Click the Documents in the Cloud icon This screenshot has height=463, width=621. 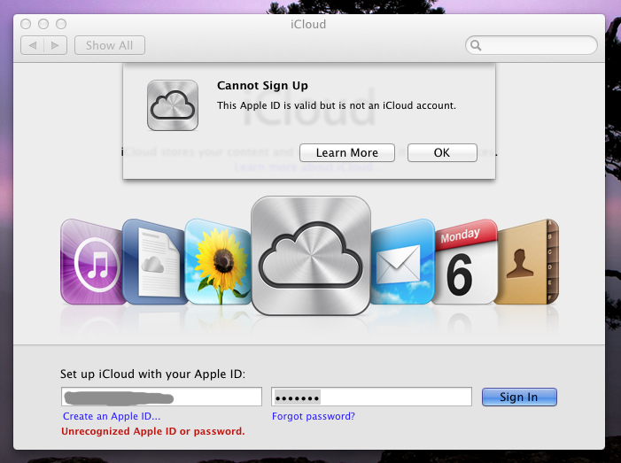(155, 262)
